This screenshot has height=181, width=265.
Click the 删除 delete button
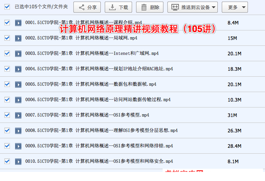click(150, 7)
